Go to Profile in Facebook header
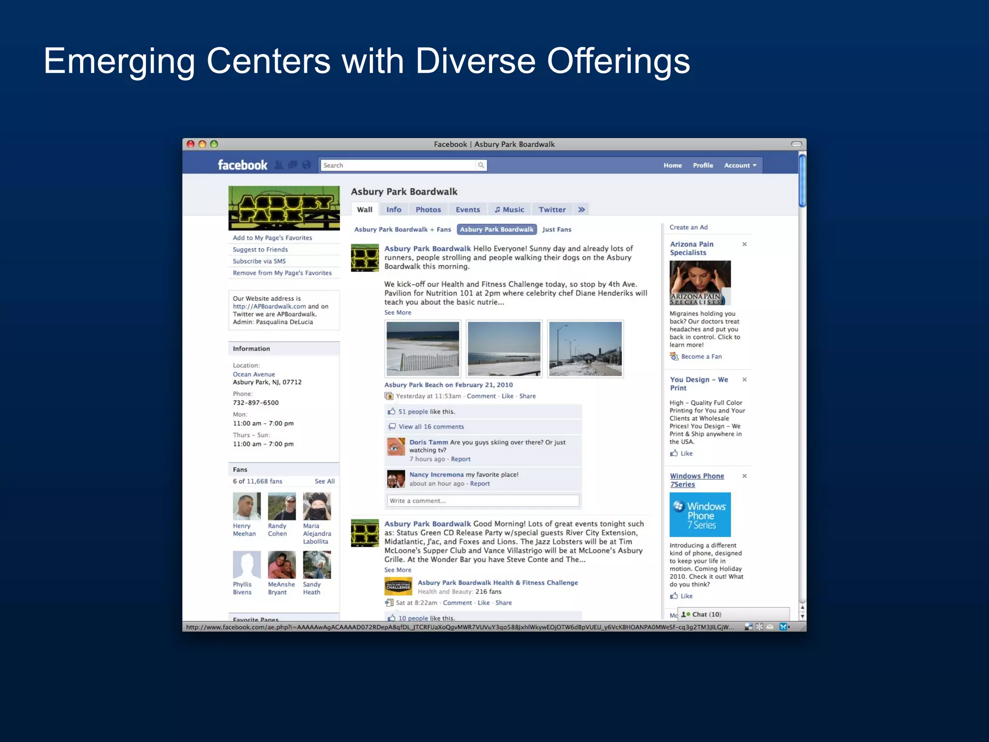 703,165
